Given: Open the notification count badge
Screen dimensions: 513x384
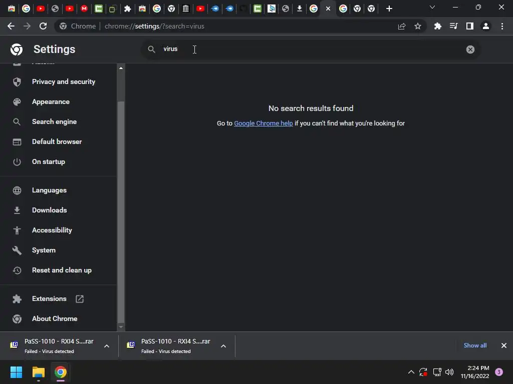Looking at the screenshot, I should (x=499, y=372).
